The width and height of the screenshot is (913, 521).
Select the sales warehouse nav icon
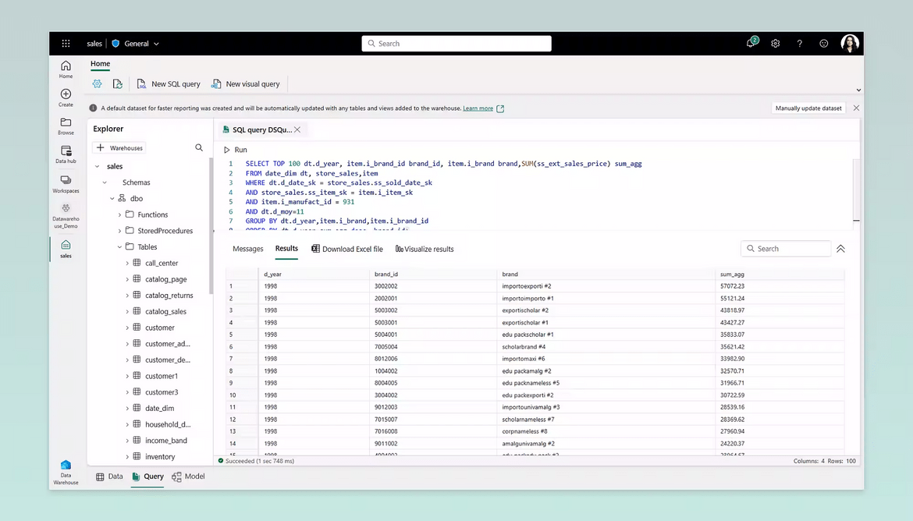(66, 249)
